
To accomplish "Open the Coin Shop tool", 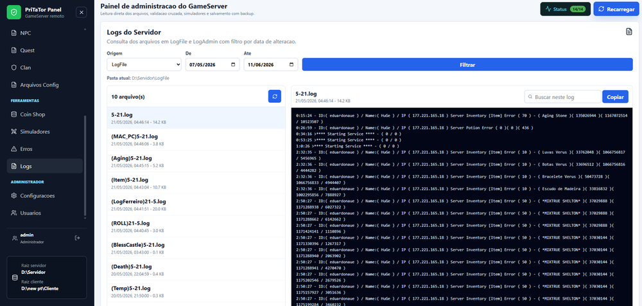I will (45, 114).
